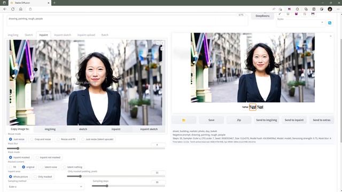Click the Zip button
342x192 pixels.
tap(239, 120)
